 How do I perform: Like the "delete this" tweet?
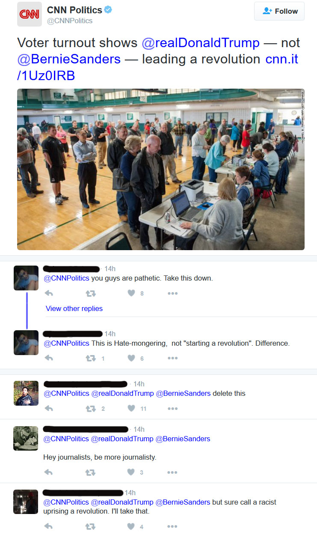131,408
